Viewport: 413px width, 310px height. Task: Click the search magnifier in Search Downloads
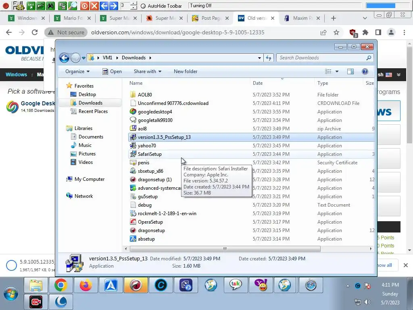point(369,58)
